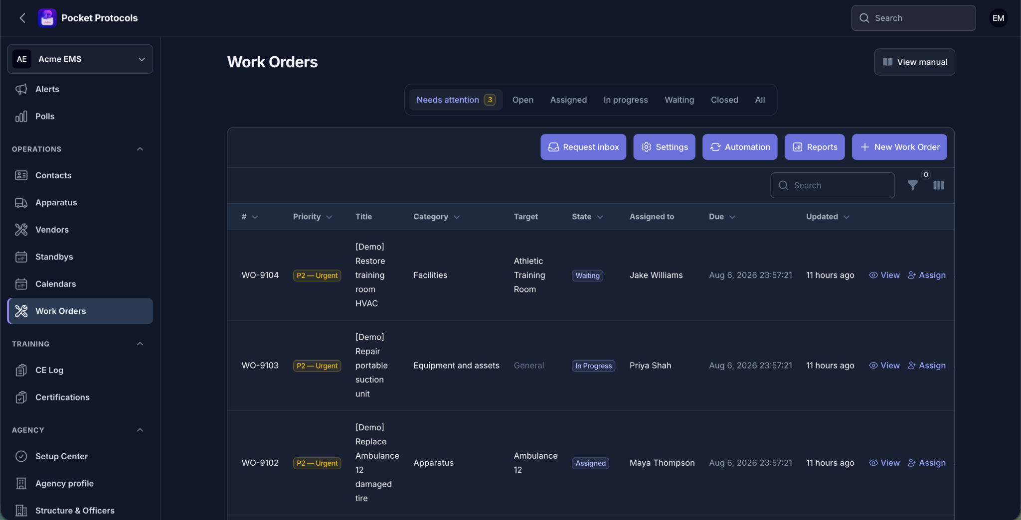Open the Automation button
The image size is (1021, 520).
(740, 147)
